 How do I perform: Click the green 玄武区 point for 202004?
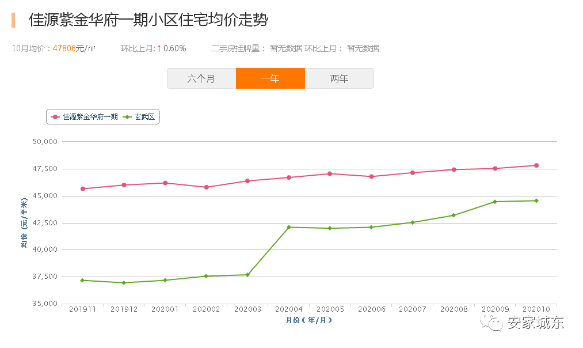[x=289, y=227]
